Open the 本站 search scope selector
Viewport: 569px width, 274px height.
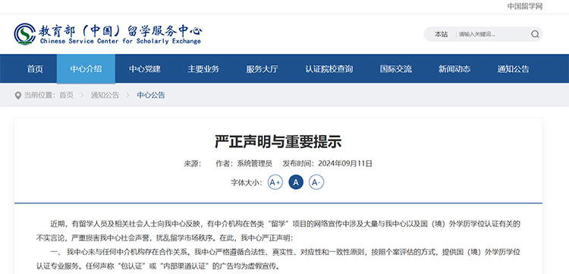pos(442,34)
